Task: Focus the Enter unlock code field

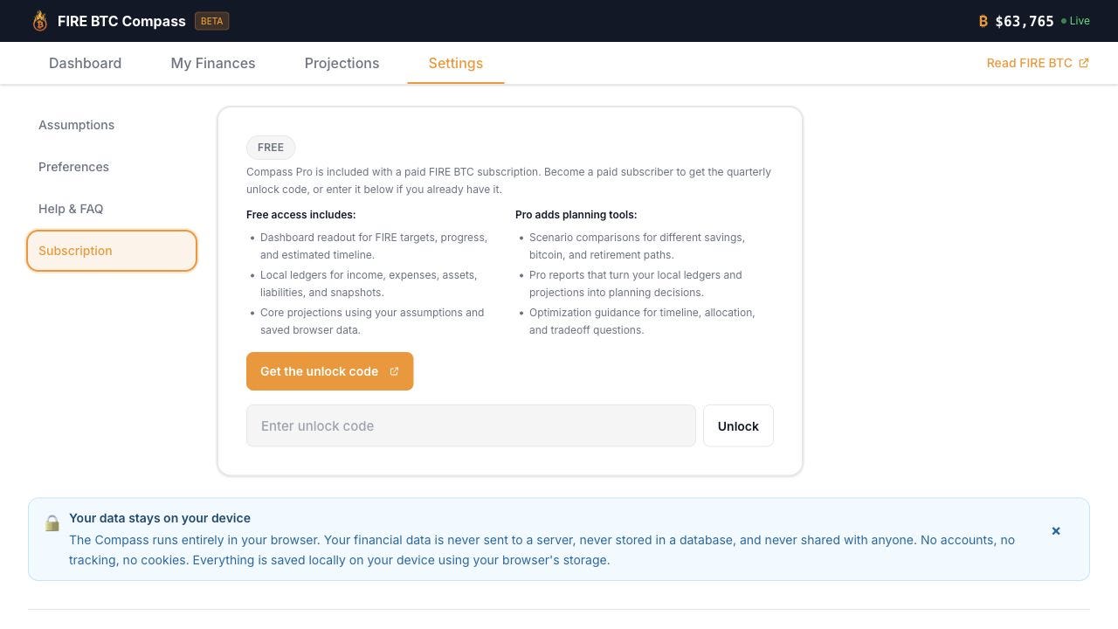Action: [471, 426]
